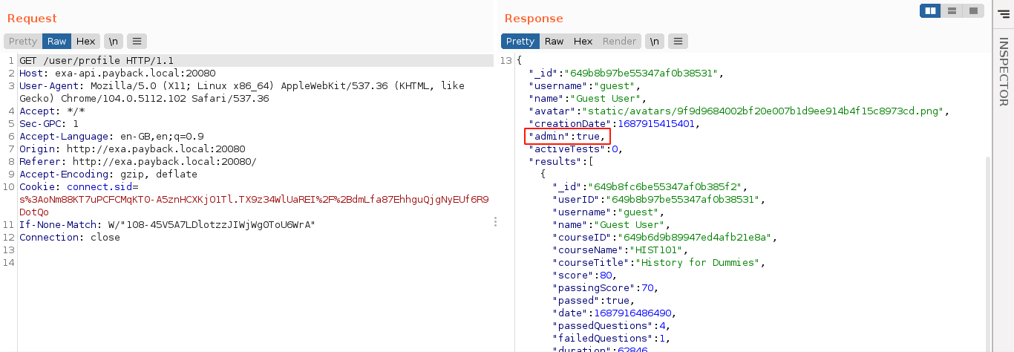Toggle non-printable \n characters in Response

tap(654, 42)
